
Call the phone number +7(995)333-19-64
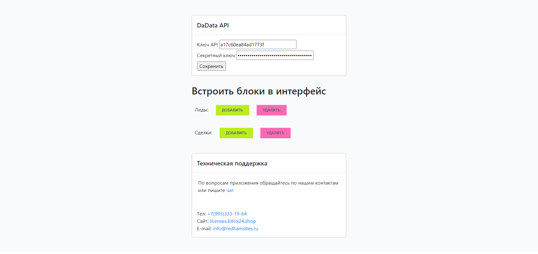point(227,214)
